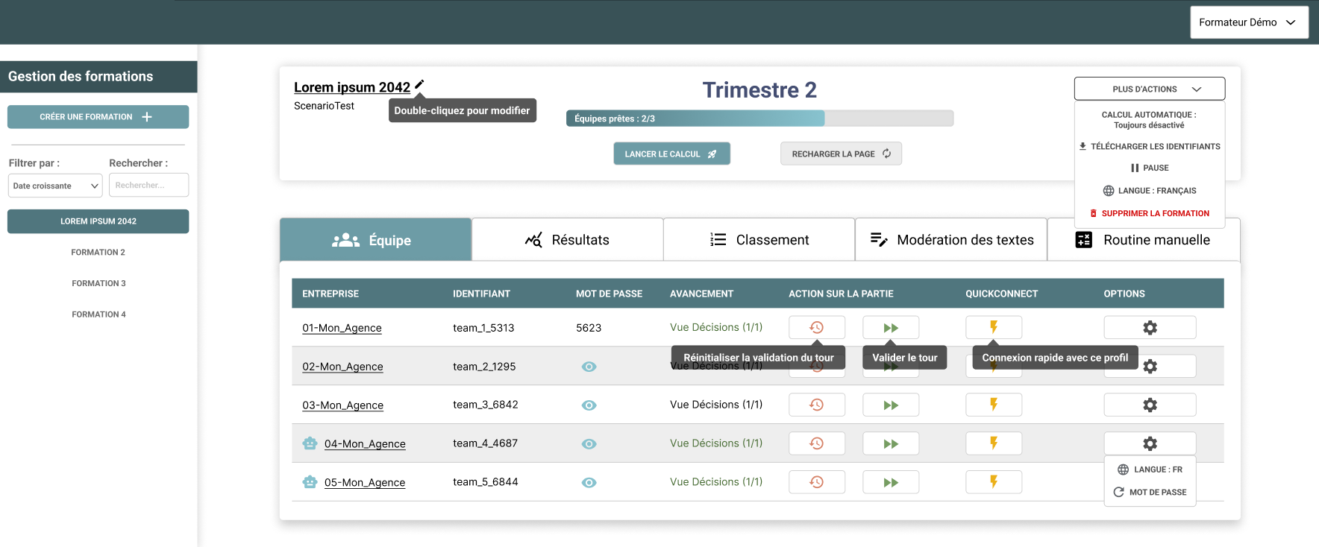
Task: Reset round validation for 01-Mon_Agence
Action: (x=817, y=327)
